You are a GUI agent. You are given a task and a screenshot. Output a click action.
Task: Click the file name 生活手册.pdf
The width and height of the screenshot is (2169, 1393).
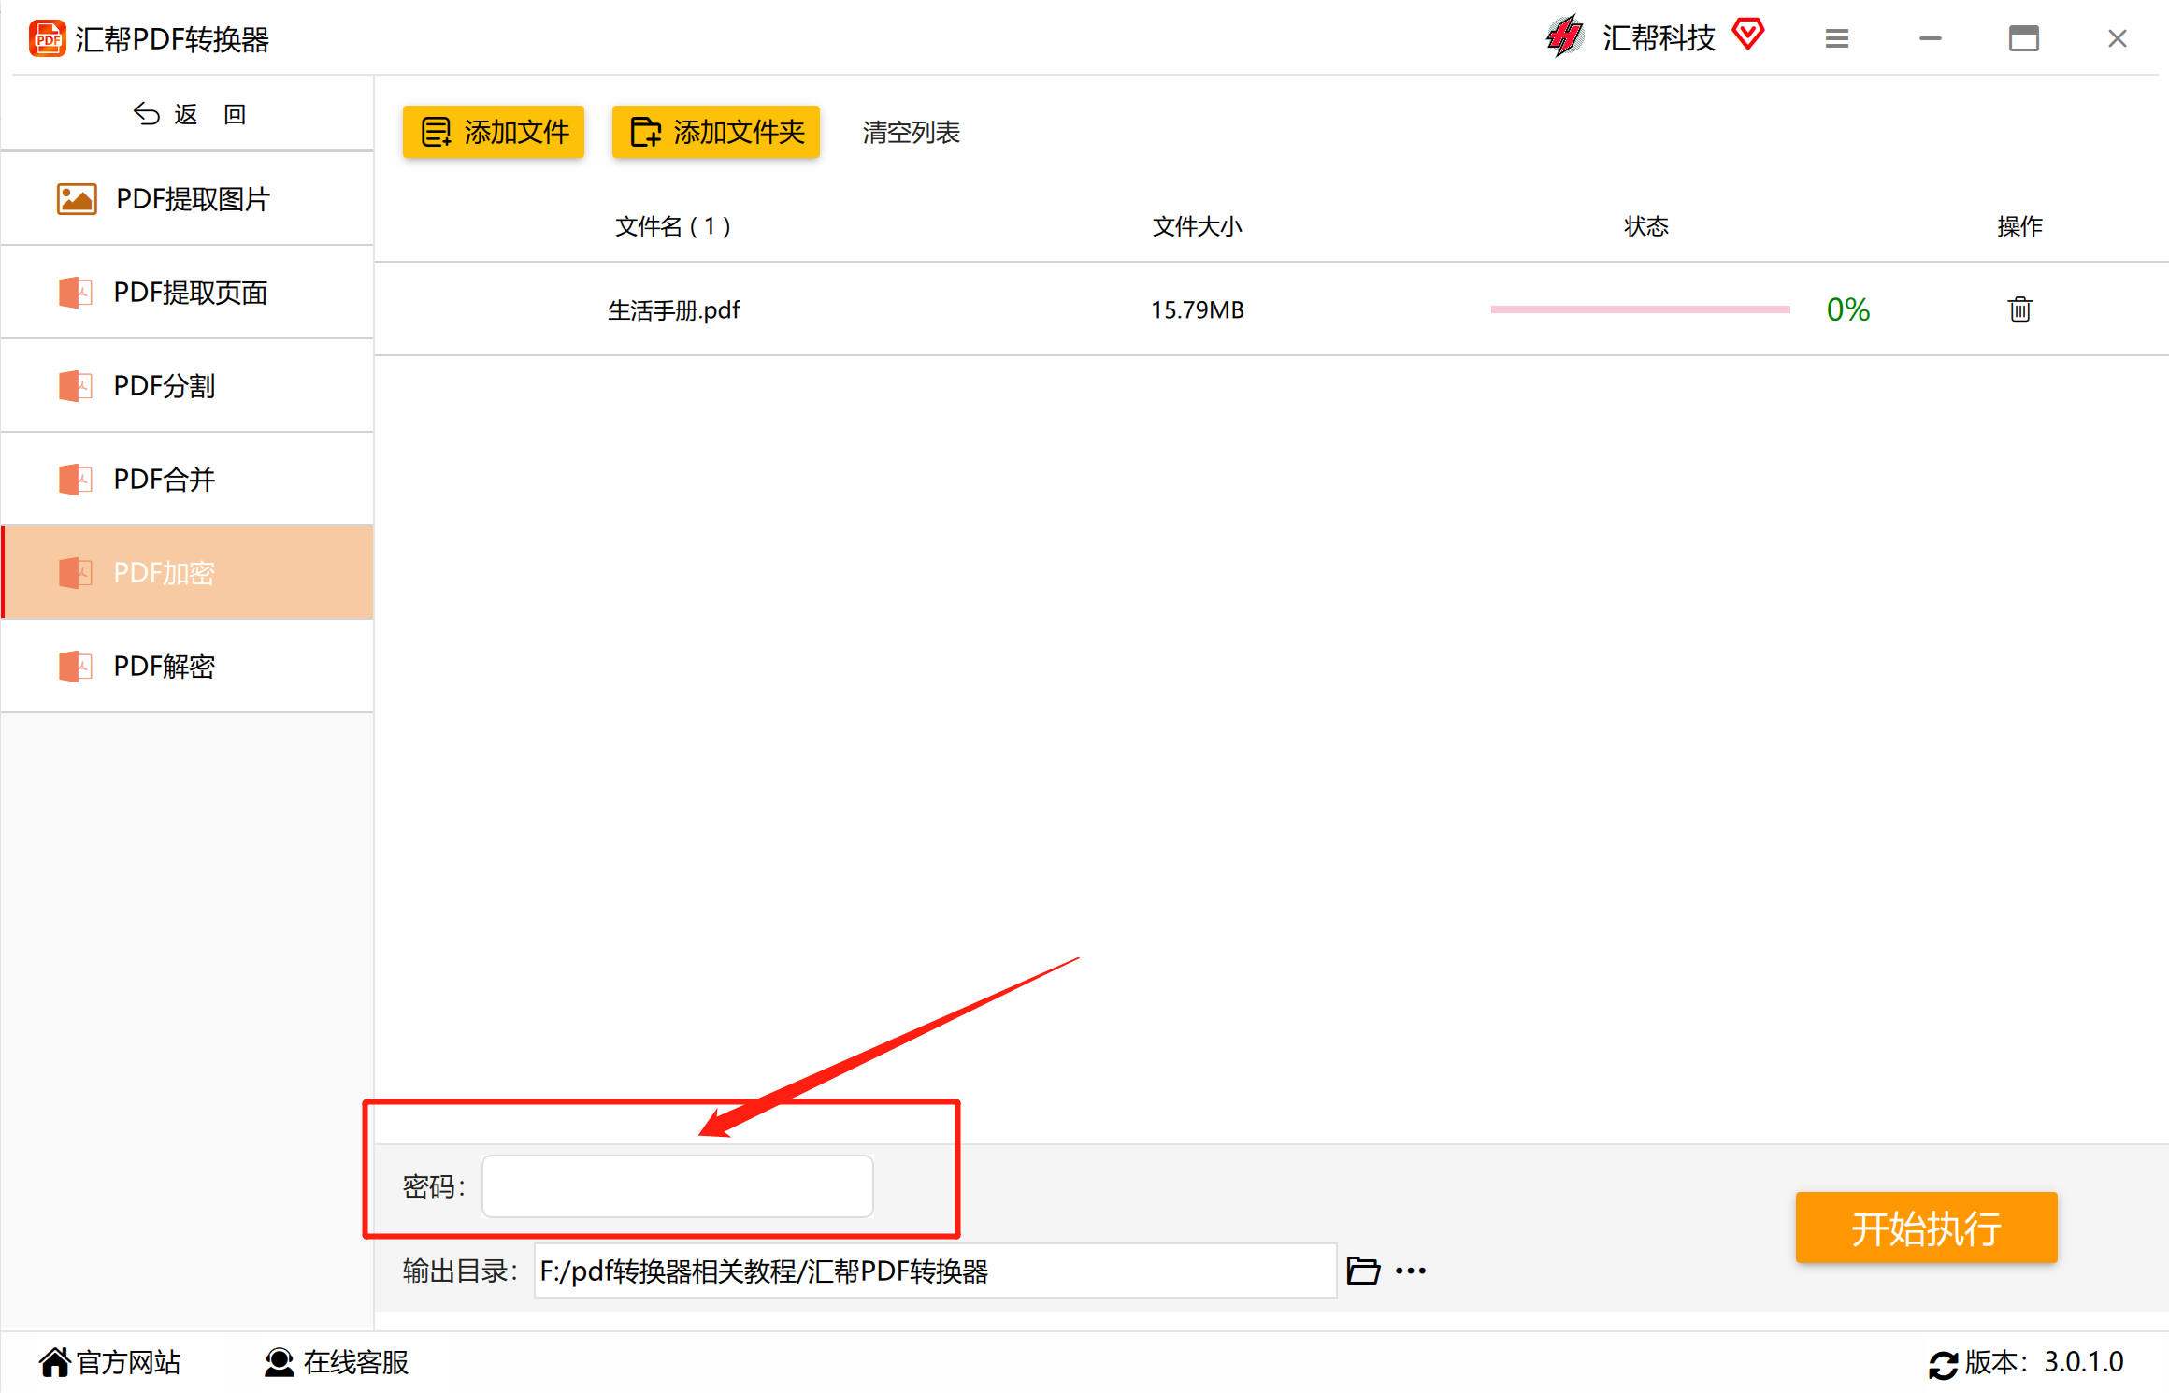click(673, 309)
